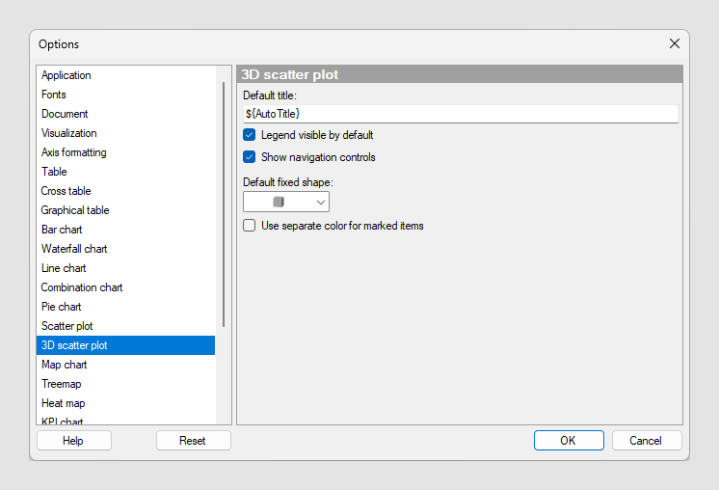Image resolution: width=719 pixels, height=490 pixels.
Task: Click the category list vertical scrollbar
Action: pos(224,204)
